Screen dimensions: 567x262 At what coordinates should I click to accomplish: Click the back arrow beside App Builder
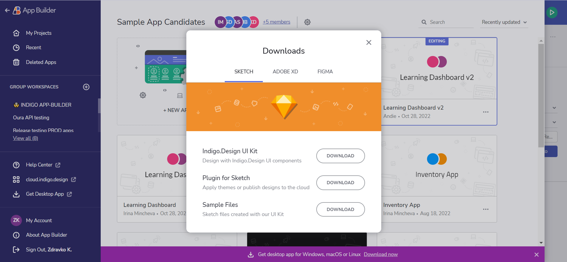7,11
